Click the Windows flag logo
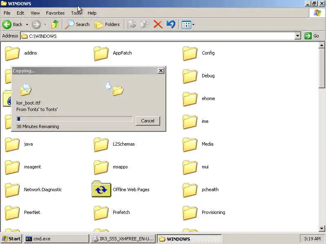The width and height of the screenshot is (326, 244). 317,13
